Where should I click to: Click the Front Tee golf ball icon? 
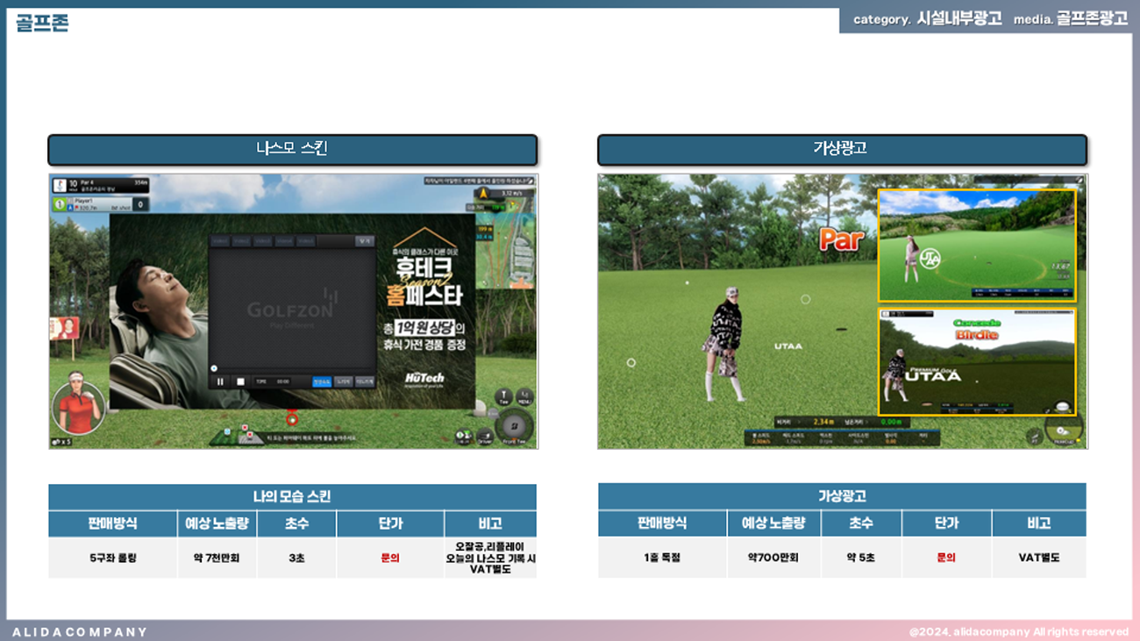[513, 428]
